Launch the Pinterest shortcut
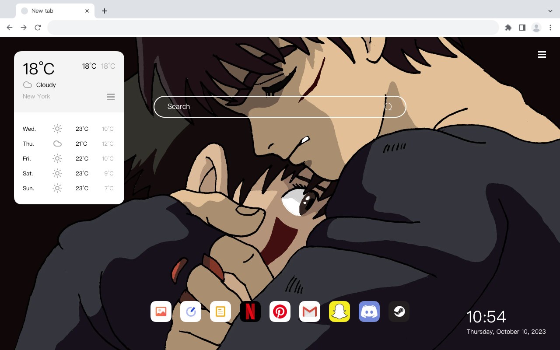The image size is (560, 350). (x=280, y=311)
